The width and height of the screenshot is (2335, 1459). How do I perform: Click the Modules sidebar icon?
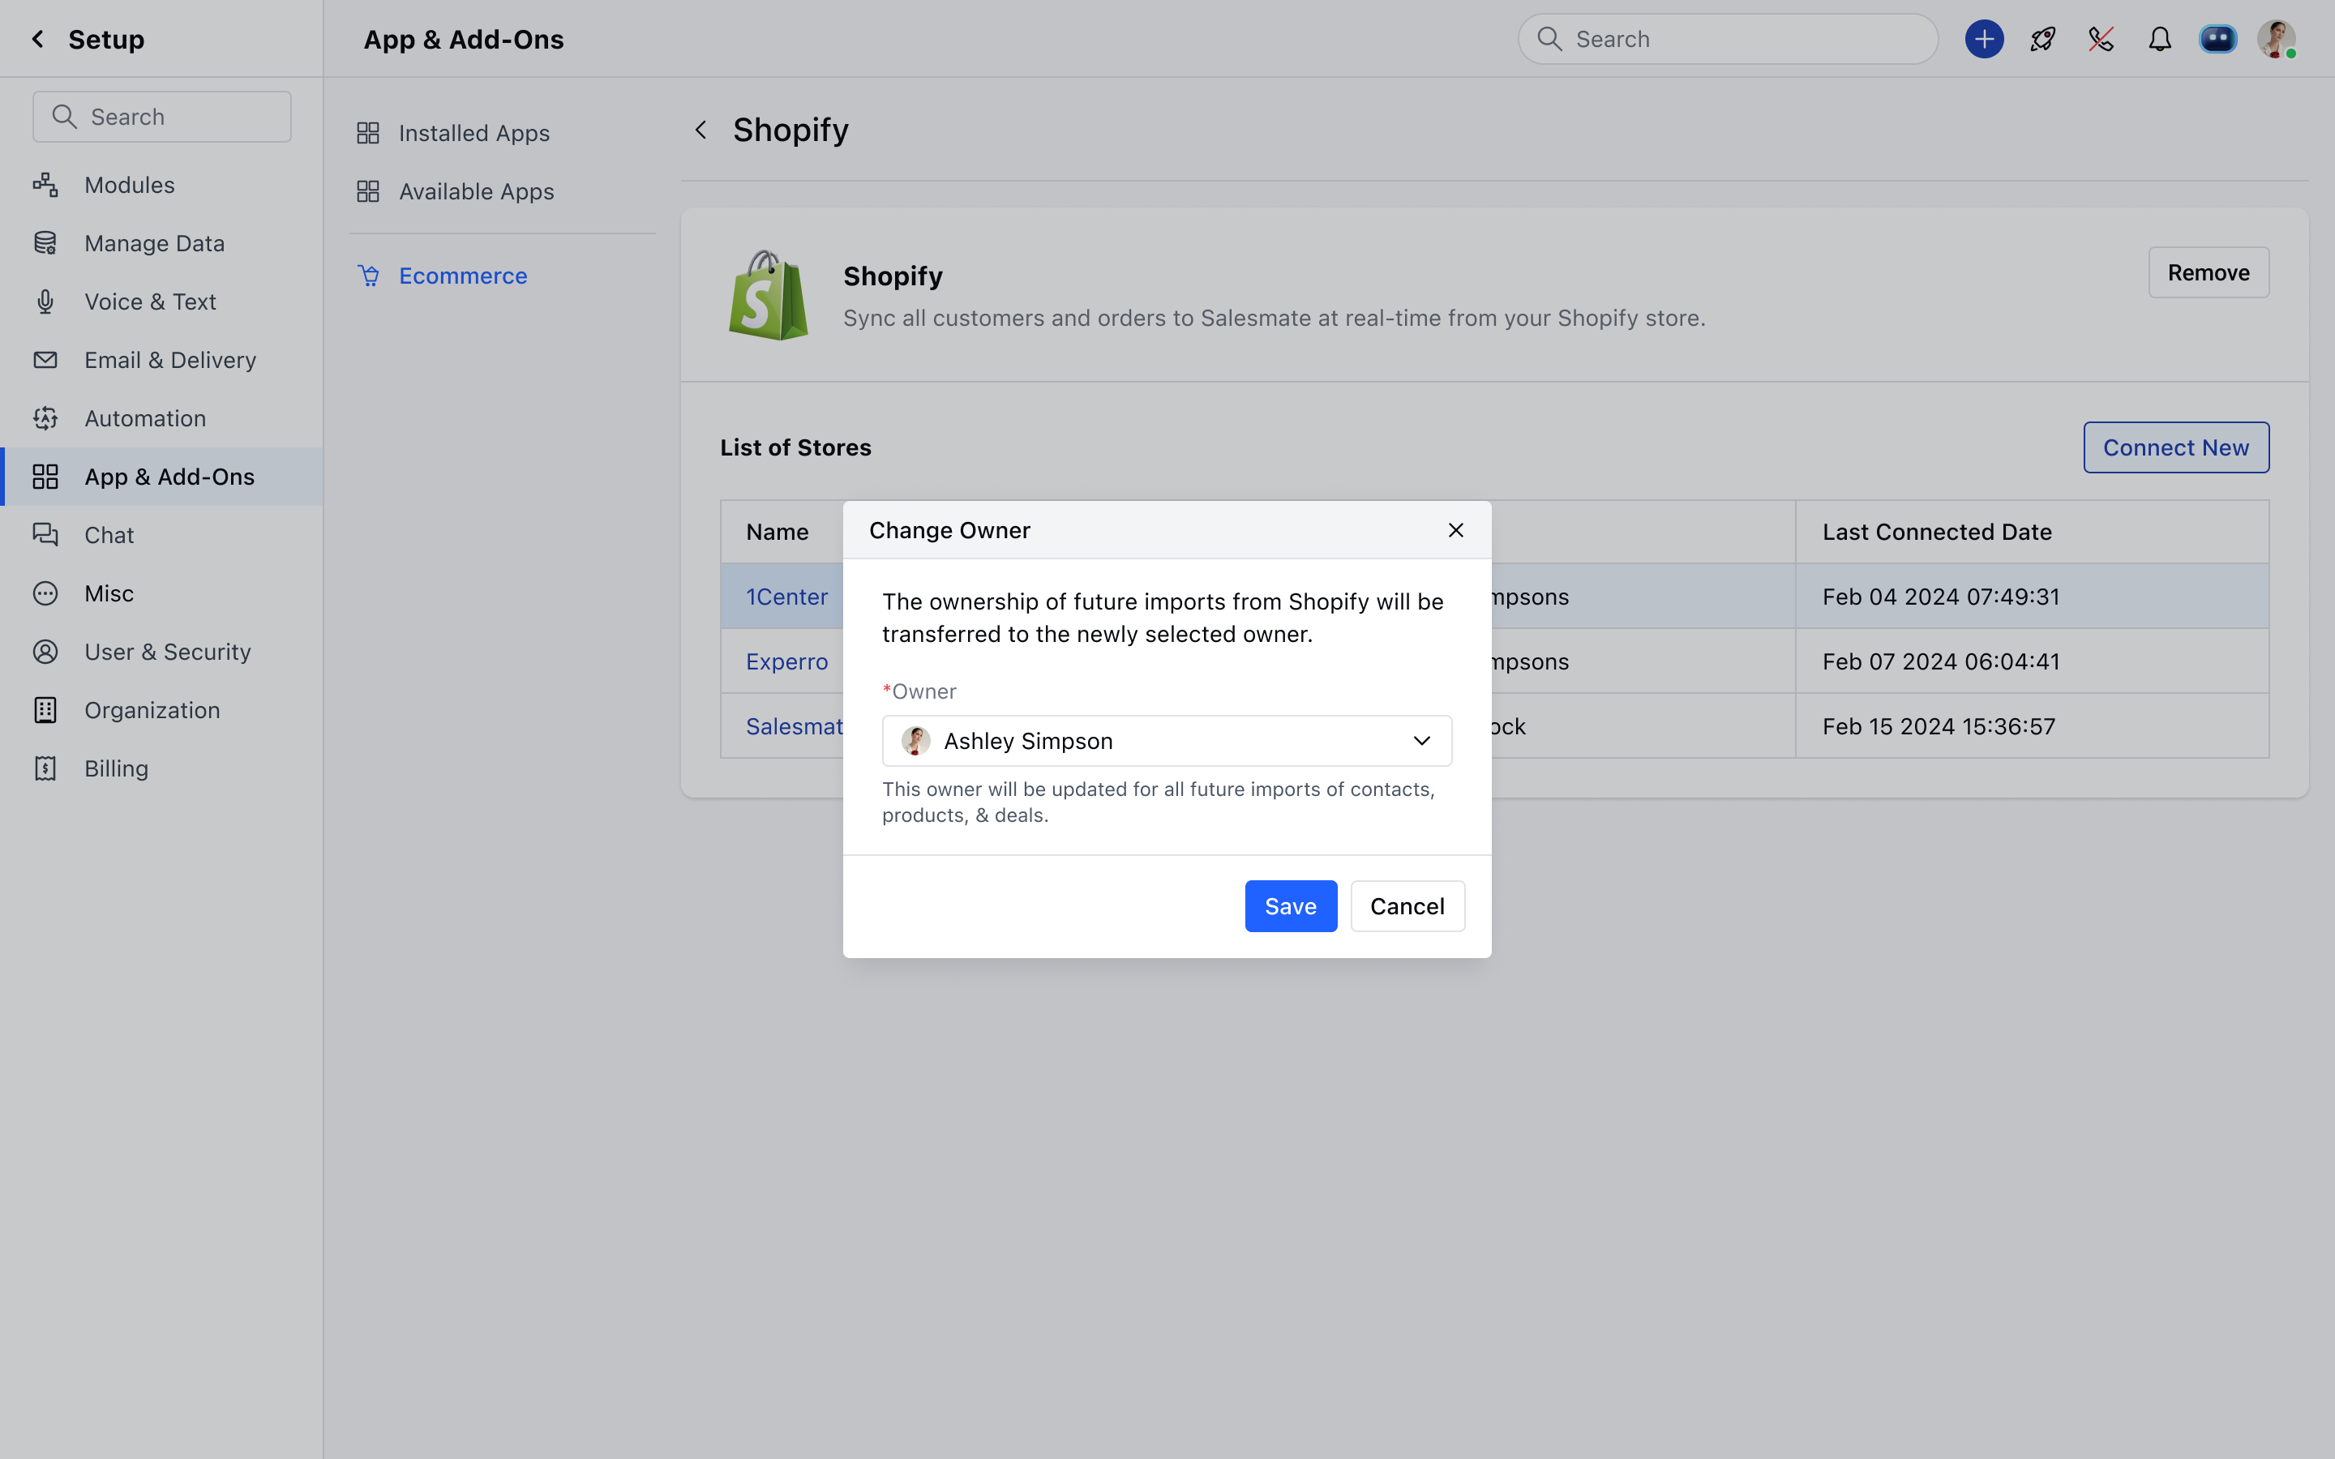(x=45, y=184)
